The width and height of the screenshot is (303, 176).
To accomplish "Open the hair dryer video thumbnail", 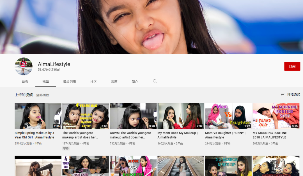I will [38, 166].
